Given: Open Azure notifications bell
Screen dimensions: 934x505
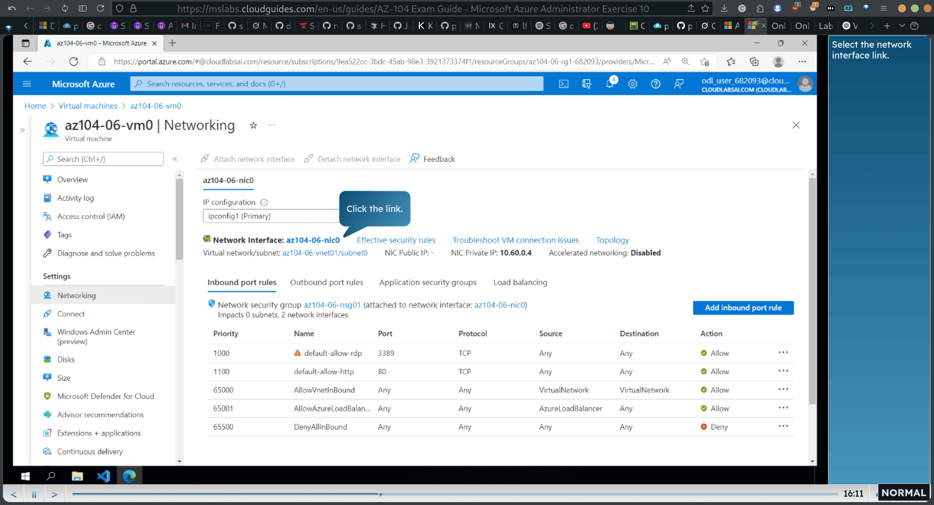Looking at the screenshot, I should point(610,83).
